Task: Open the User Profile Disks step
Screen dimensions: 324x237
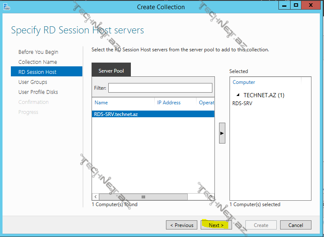Action: pyautogui.click(x=38, y=92)
